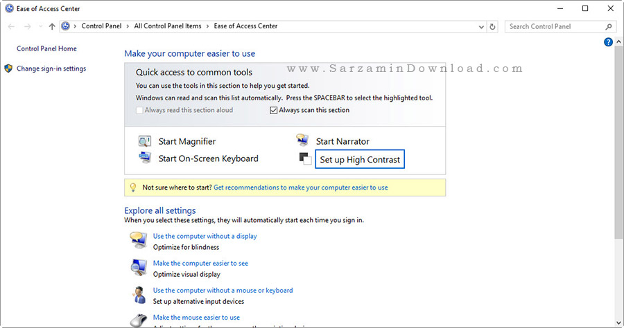Expand the chevron after All Control Panel Items
This screenshot has width=624, height=328.
pyautogui.click(x=207, y=26)
